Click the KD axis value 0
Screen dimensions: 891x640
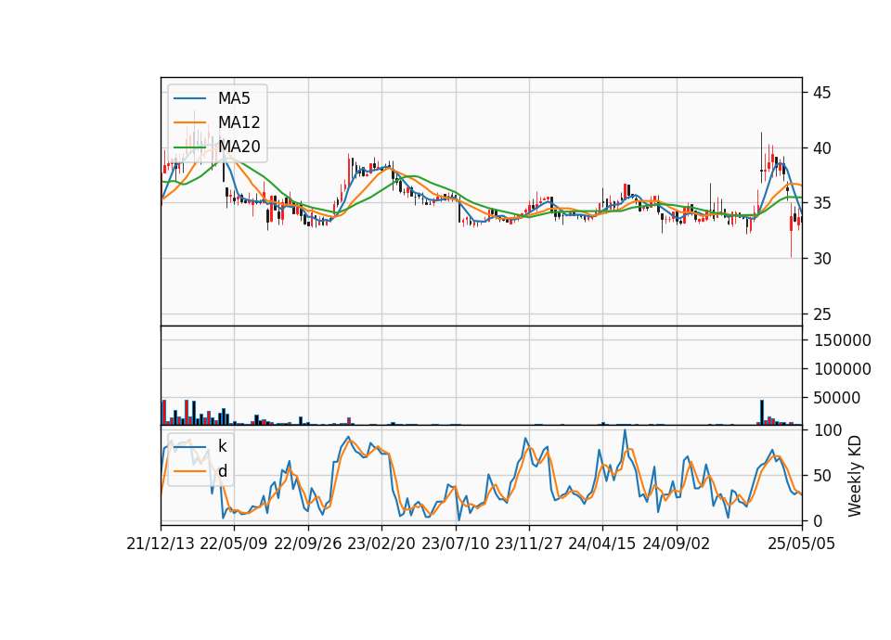click(x=818, y=520)
